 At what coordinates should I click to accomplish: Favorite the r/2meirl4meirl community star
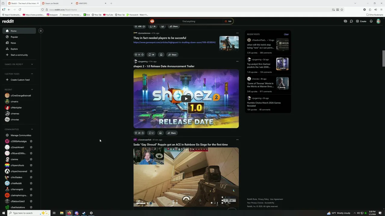click(31, 147)
